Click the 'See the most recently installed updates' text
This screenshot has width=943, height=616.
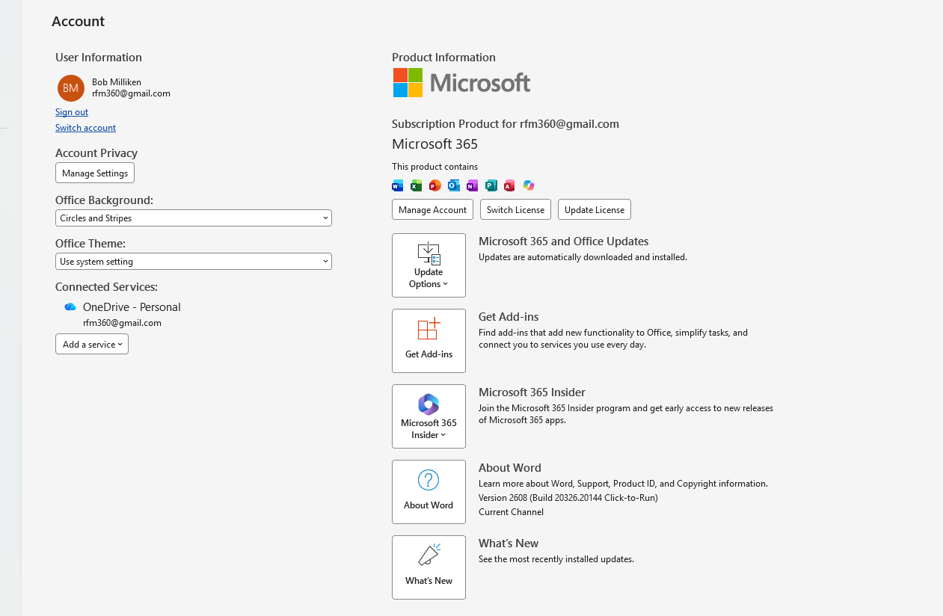556,559
